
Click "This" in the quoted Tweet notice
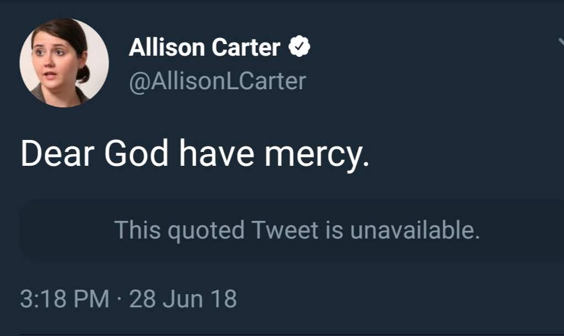coord(137,230)
